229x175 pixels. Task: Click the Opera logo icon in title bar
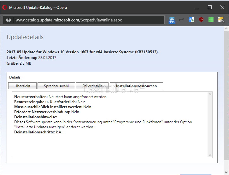click(5, 7)
